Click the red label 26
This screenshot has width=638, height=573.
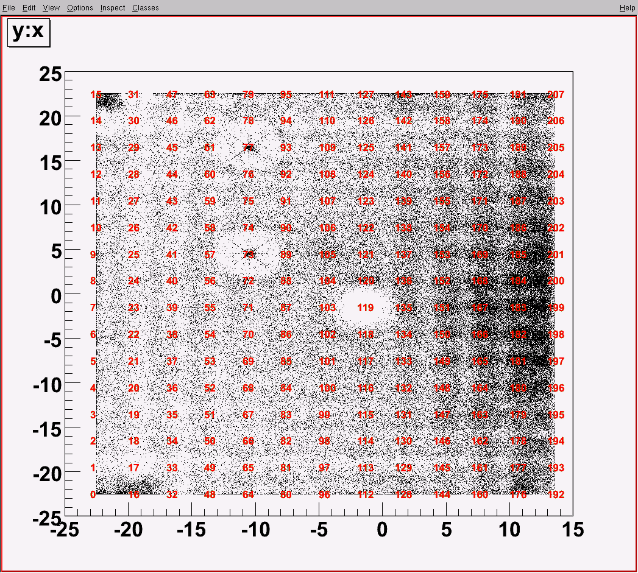133,228
